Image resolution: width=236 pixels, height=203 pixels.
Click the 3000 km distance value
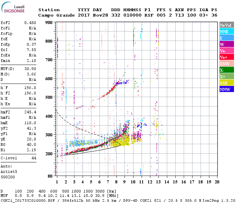pos(100,191)
